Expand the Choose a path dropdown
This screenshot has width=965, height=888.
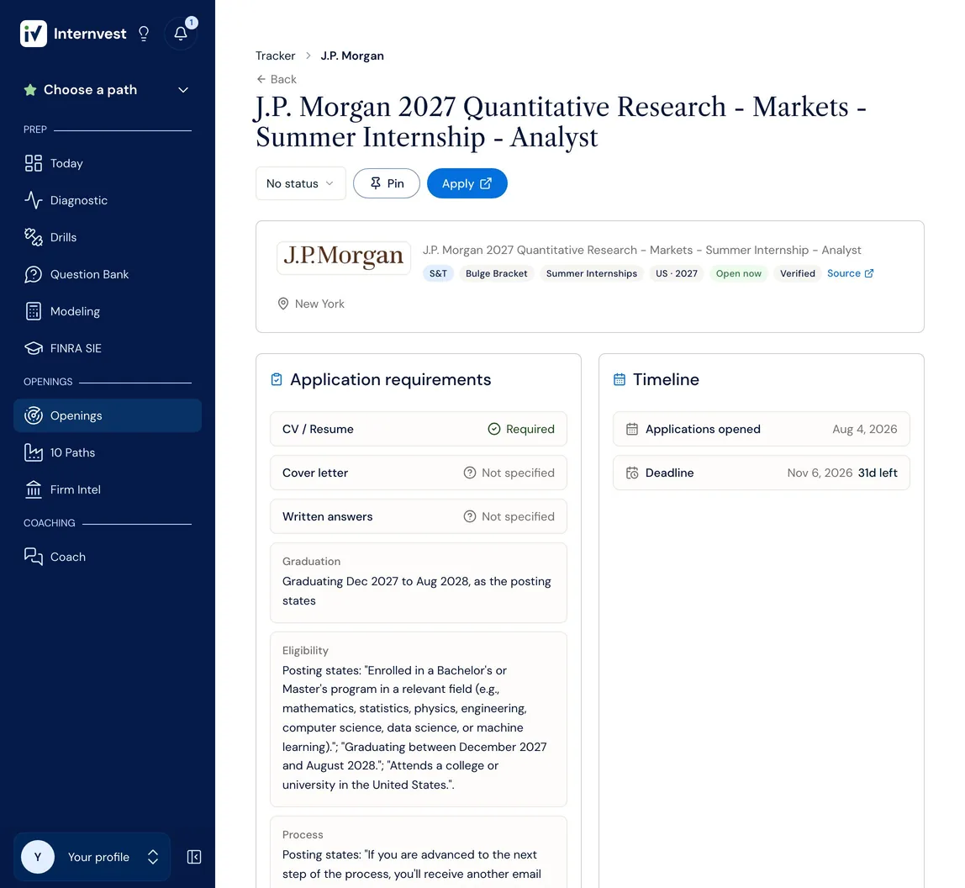click(107, 90)
